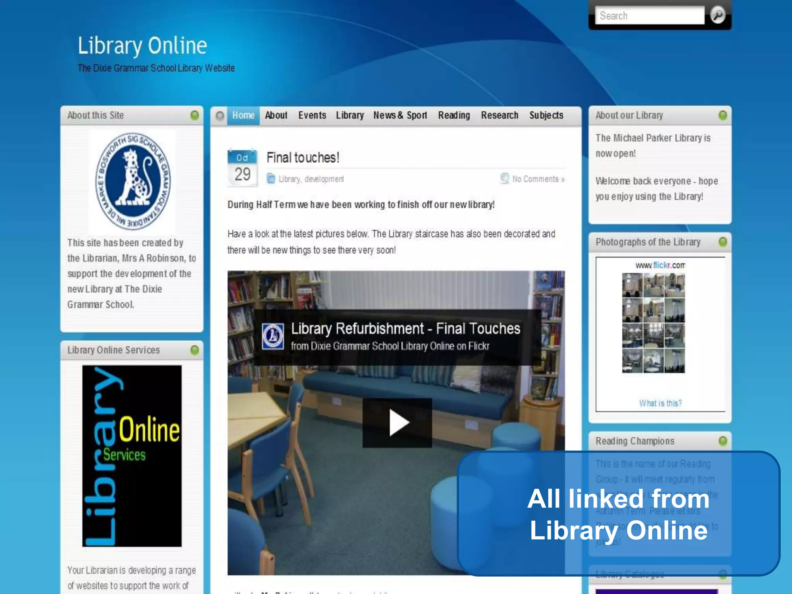Open the About menu item
This screenshot has height=594, width=792.
coord(276,116)
